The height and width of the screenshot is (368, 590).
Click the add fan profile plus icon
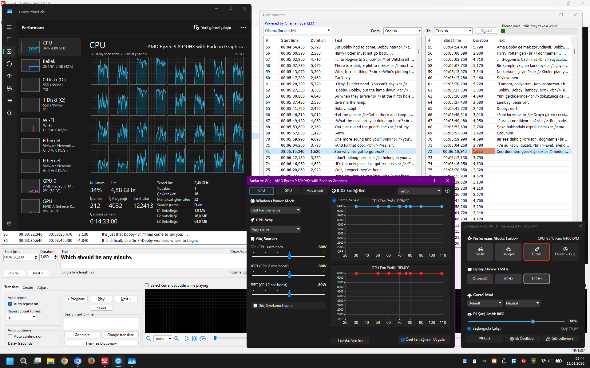point(447,191)
